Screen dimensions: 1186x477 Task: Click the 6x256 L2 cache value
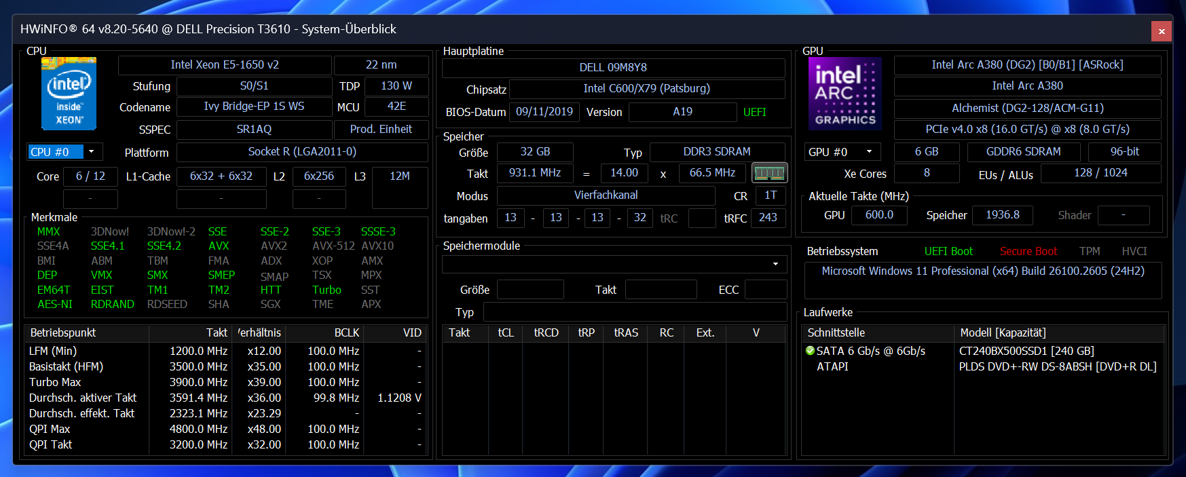319,176
